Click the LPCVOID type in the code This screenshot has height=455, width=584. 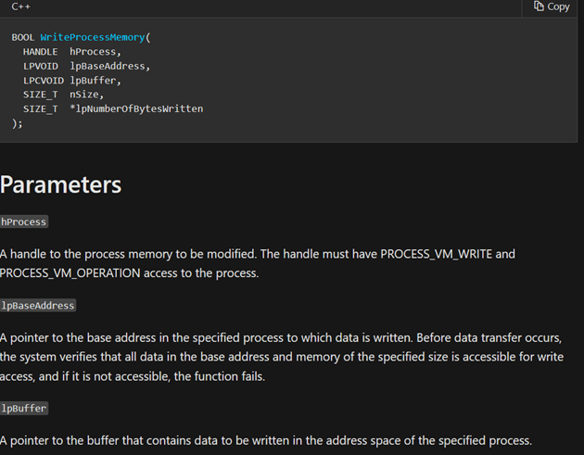coord(44,81)
